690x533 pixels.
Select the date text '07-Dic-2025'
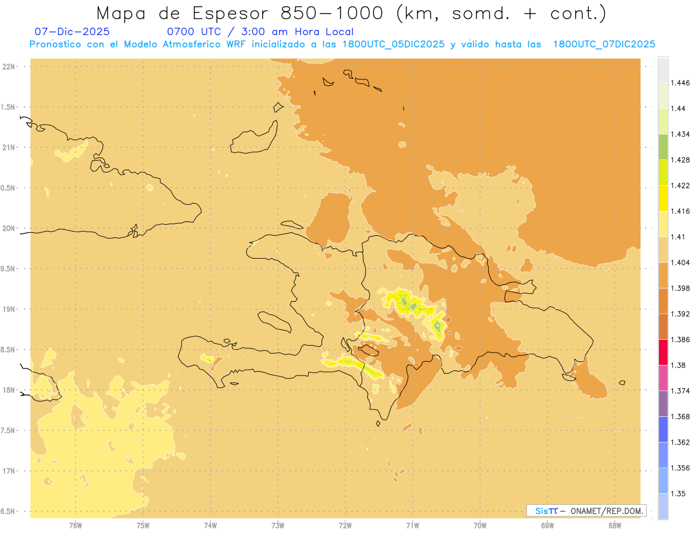point(72,32)
